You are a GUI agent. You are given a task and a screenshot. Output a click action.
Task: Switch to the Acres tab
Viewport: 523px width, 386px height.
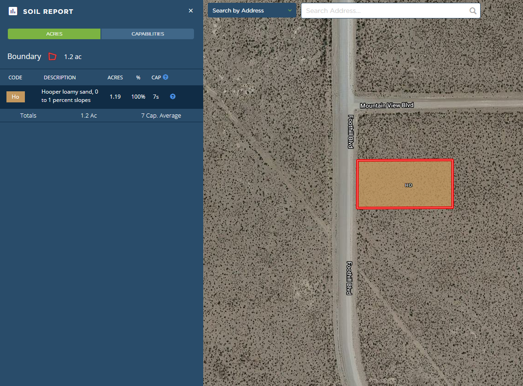[x=54, y=34]
